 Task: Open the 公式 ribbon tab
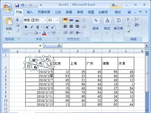(x=58, y=12)
